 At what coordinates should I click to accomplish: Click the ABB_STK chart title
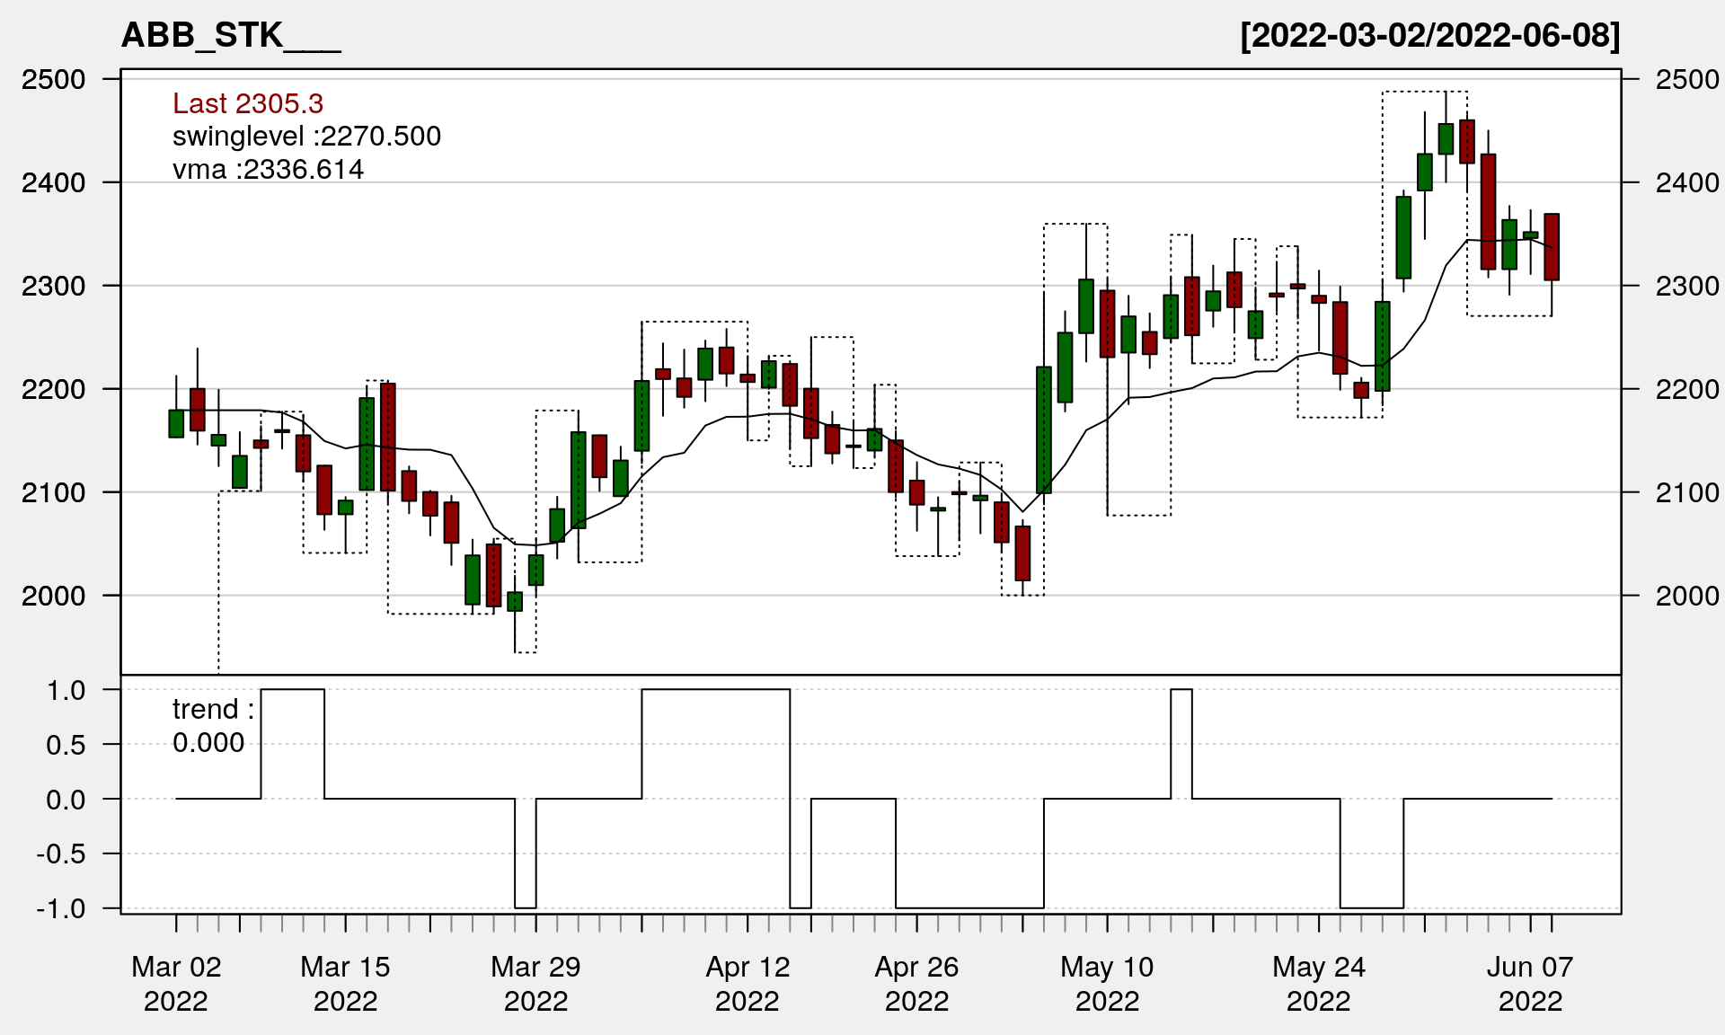[x=231, y=36]
